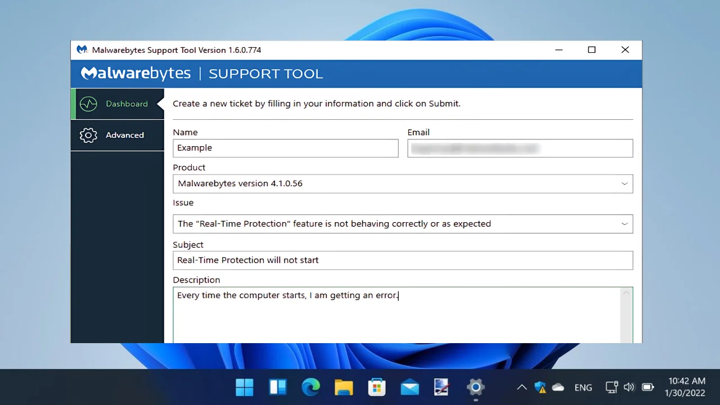
Task: Click the Advanced gear icon
Action: pyautogui.click(x=88, y=135)
